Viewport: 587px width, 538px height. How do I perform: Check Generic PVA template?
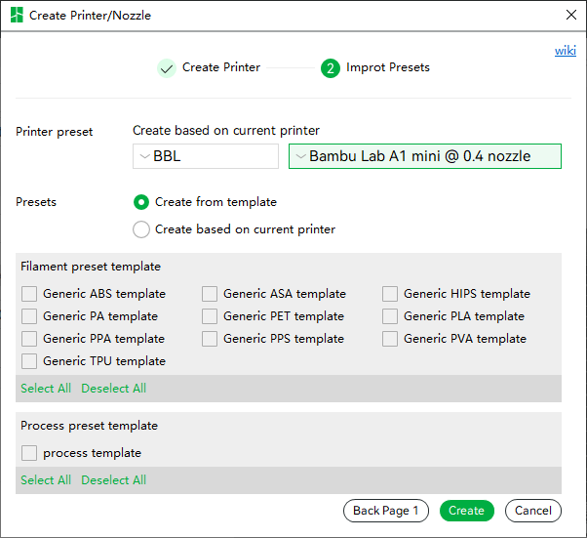390,339
